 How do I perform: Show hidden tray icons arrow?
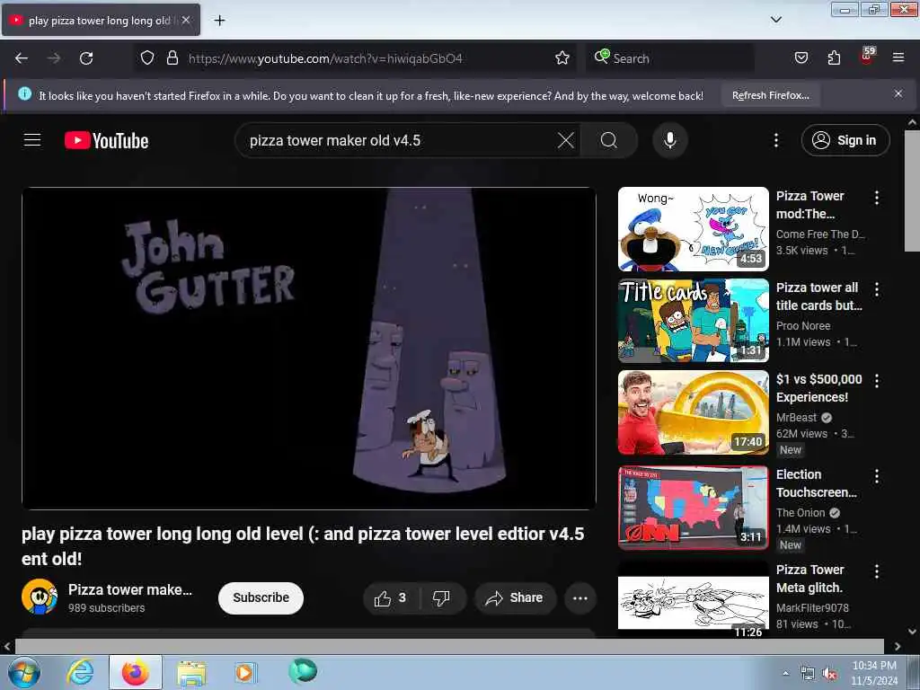pyautogui.click(x=785, y=674)
